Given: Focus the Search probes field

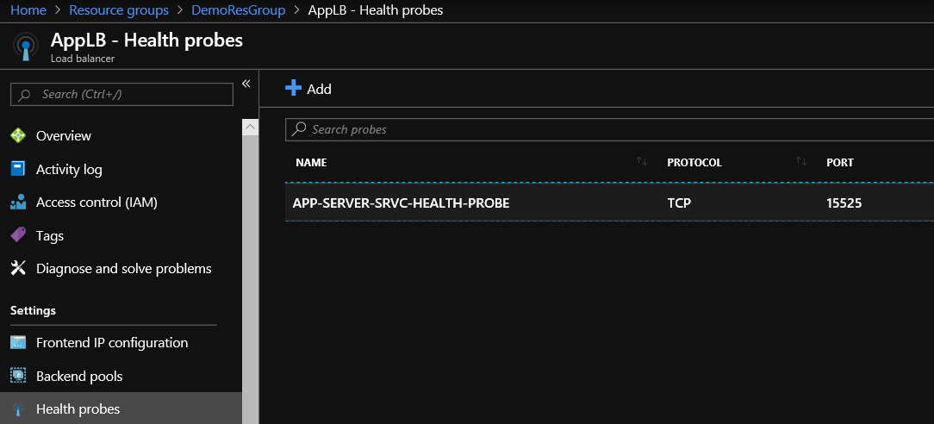Looking at the screenshot, I should click(x=609, y=129).
